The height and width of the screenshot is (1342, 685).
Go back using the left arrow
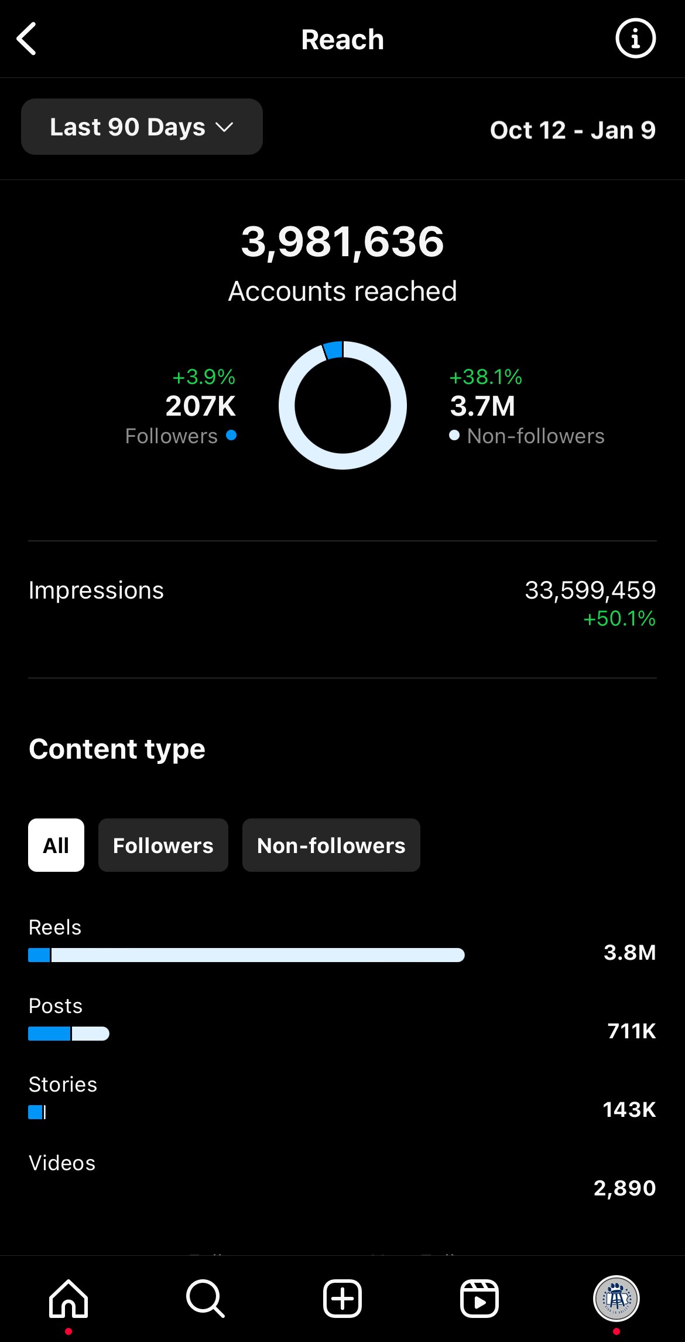(27, 39)
